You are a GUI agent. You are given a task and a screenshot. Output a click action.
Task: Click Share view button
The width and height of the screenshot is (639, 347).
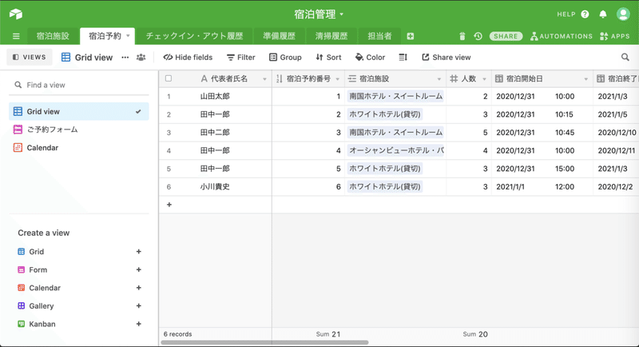(x=447, y=58)
